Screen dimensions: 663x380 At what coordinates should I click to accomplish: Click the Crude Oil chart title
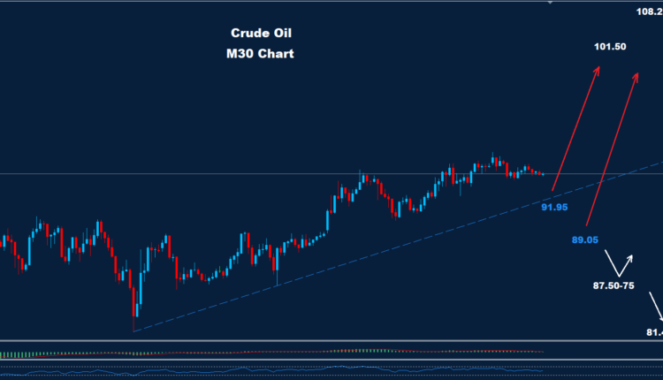261,34
